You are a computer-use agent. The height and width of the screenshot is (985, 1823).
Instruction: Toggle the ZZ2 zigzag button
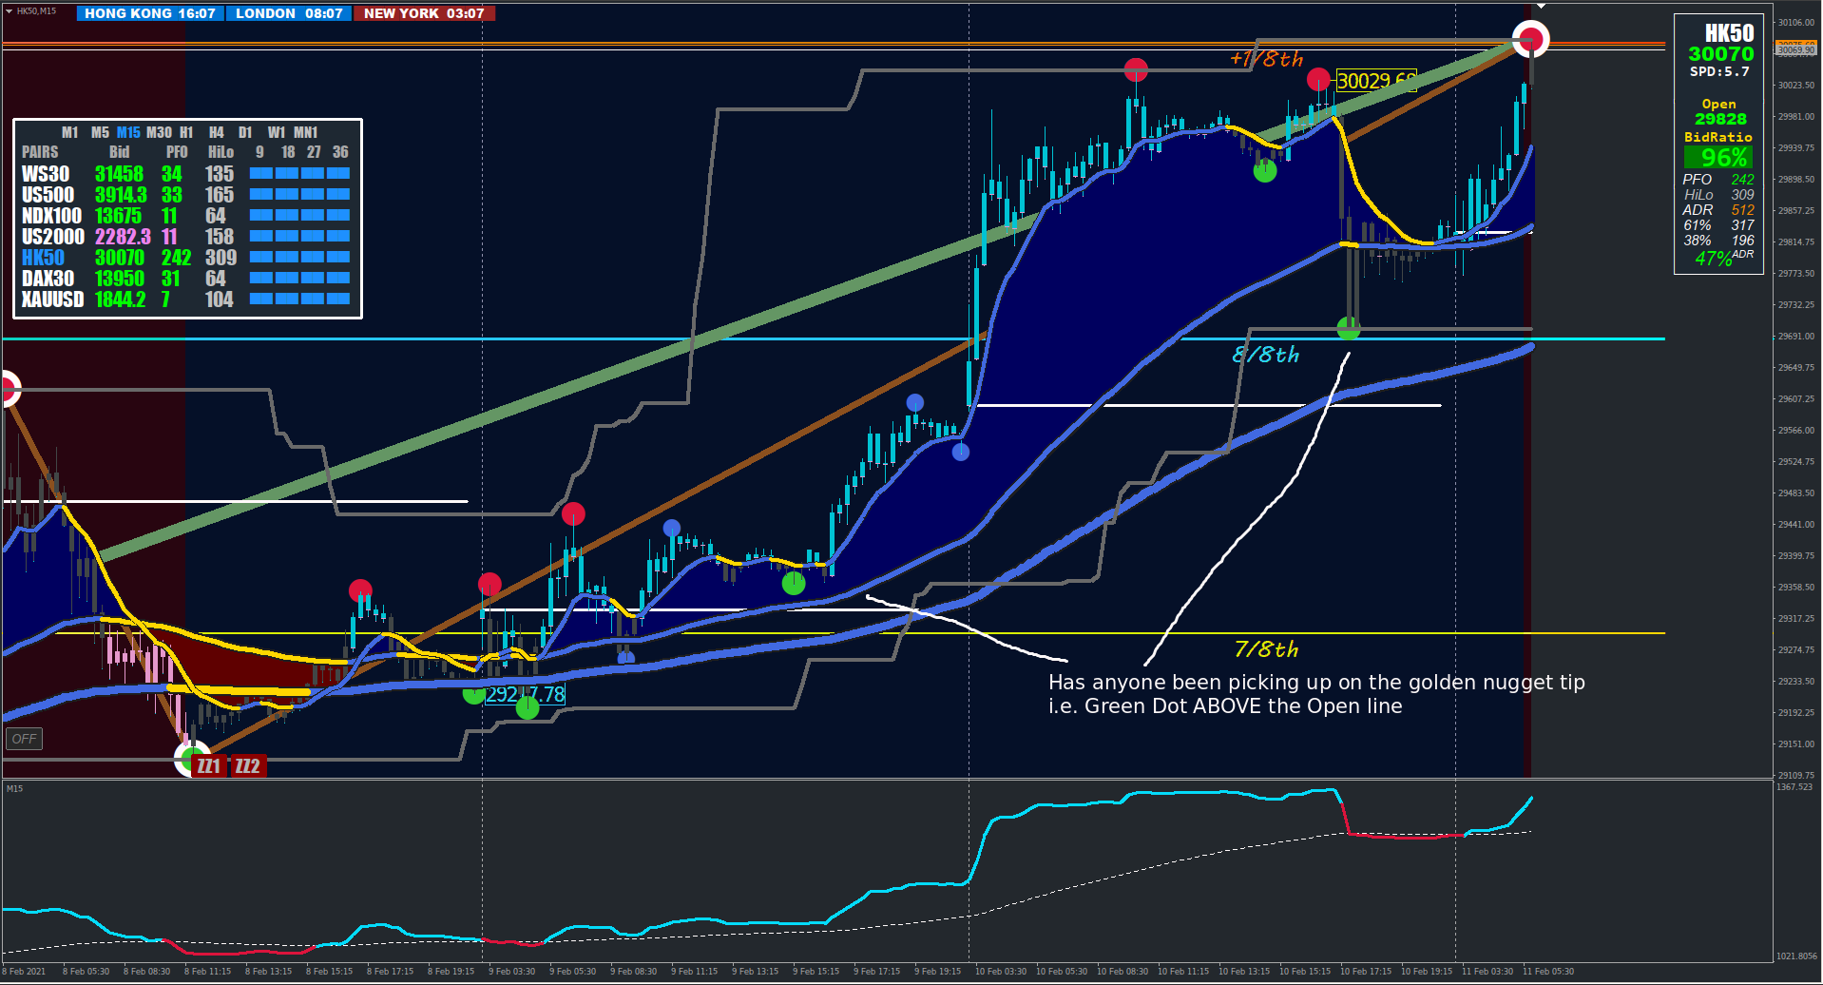pyautogui.click(x=248, y=766)
